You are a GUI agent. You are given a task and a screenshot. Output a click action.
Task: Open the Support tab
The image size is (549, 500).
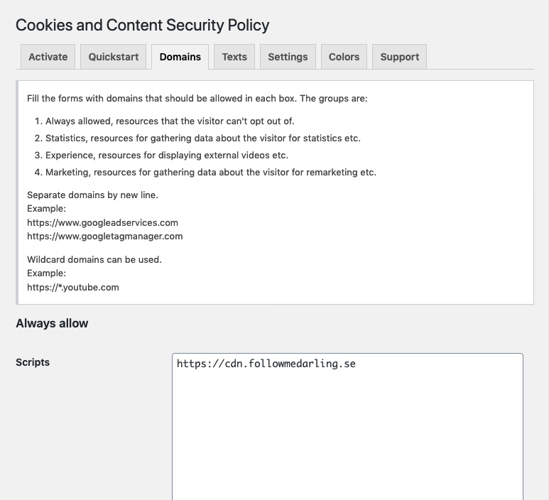pyautogui.click(x=399, y=57)
